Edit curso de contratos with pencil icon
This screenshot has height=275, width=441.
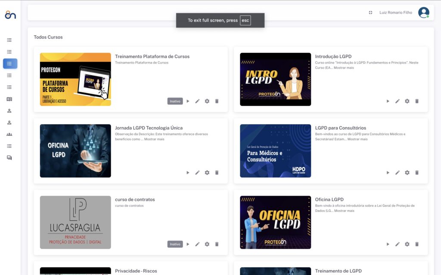point(197,244)
